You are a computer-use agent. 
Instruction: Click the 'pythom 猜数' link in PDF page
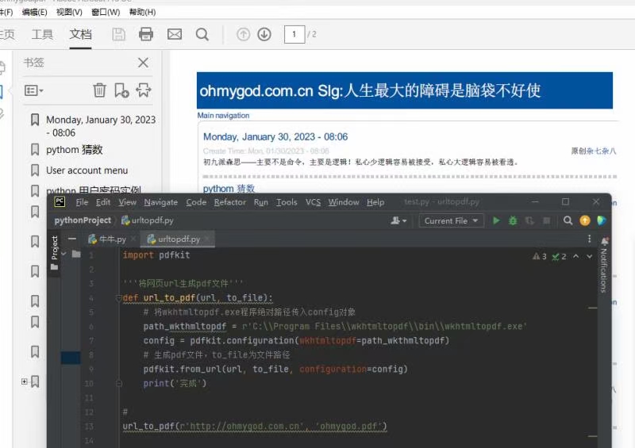coord(229,189)
